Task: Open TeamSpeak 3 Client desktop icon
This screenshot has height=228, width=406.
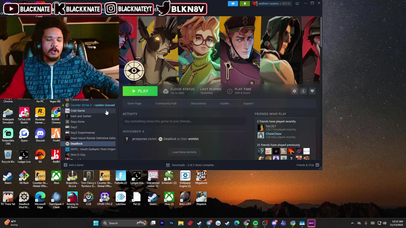Action: (x=56, y=200)
